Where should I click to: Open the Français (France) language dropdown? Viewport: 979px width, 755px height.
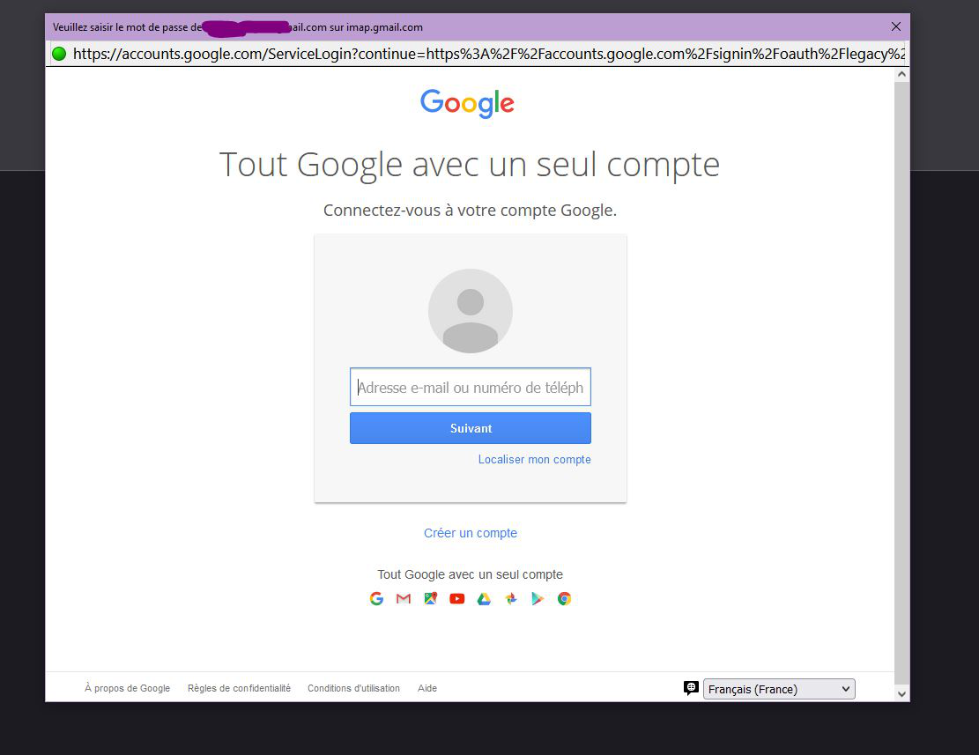tap(779, 689)
